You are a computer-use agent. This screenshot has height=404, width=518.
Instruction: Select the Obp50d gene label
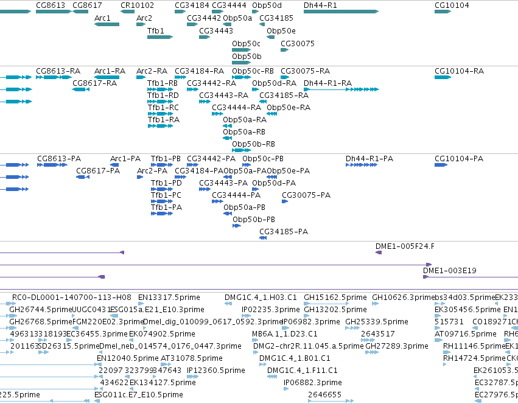(x=267, y=5)
